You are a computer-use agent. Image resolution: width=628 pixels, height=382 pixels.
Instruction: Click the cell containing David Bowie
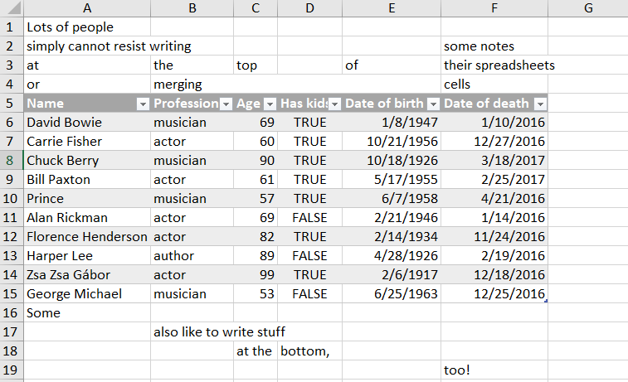[x=86, y=123]
